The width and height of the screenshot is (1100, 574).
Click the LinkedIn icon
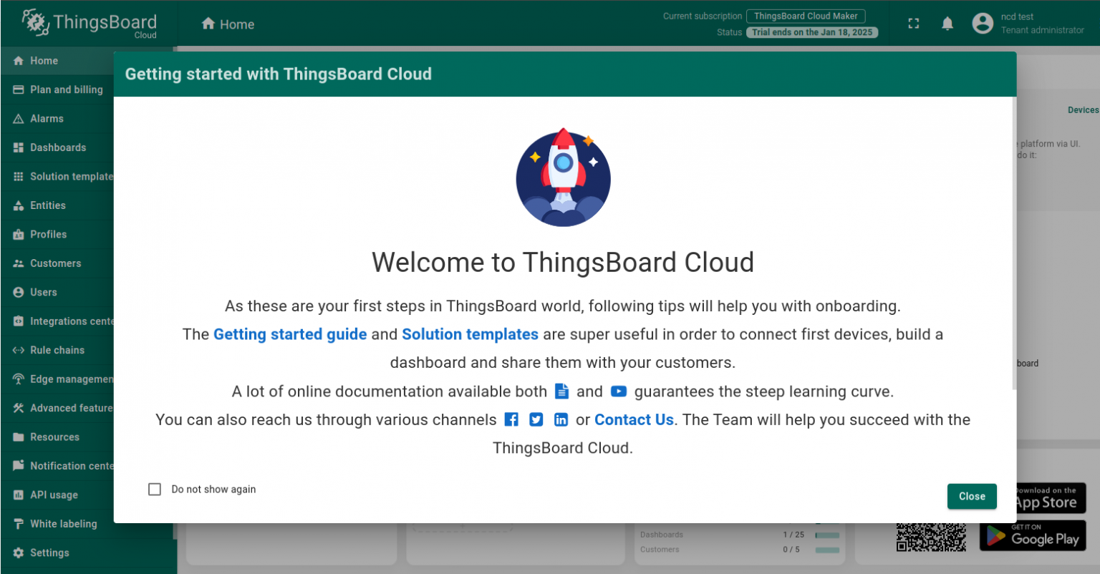(x=561, y=419)
